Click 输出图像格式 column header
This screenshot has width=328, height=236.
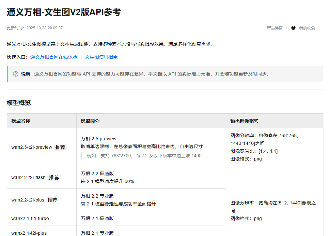pyautogui.click(x=244, y=121)
